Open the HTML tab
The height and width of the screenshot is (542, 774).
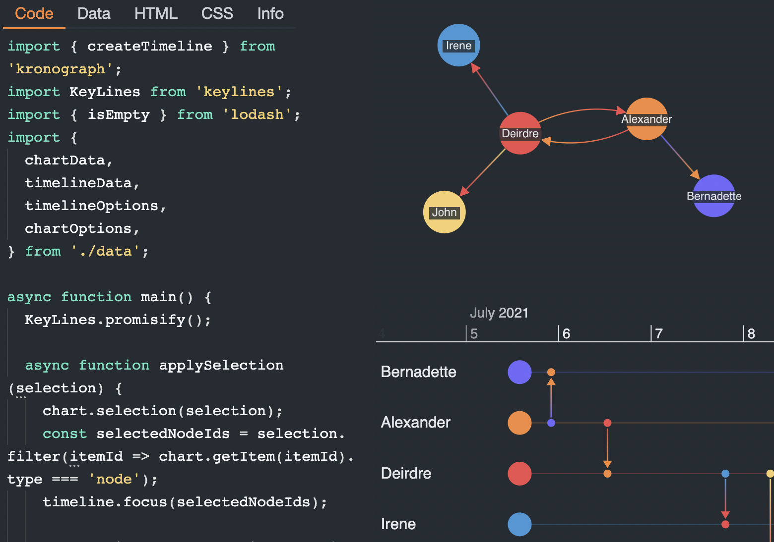156,13
